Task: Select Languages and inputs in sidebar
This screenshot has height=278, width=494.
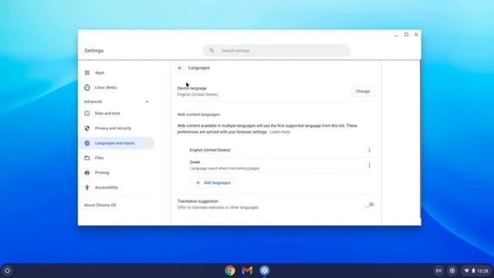Action: [x=117, y=143]
